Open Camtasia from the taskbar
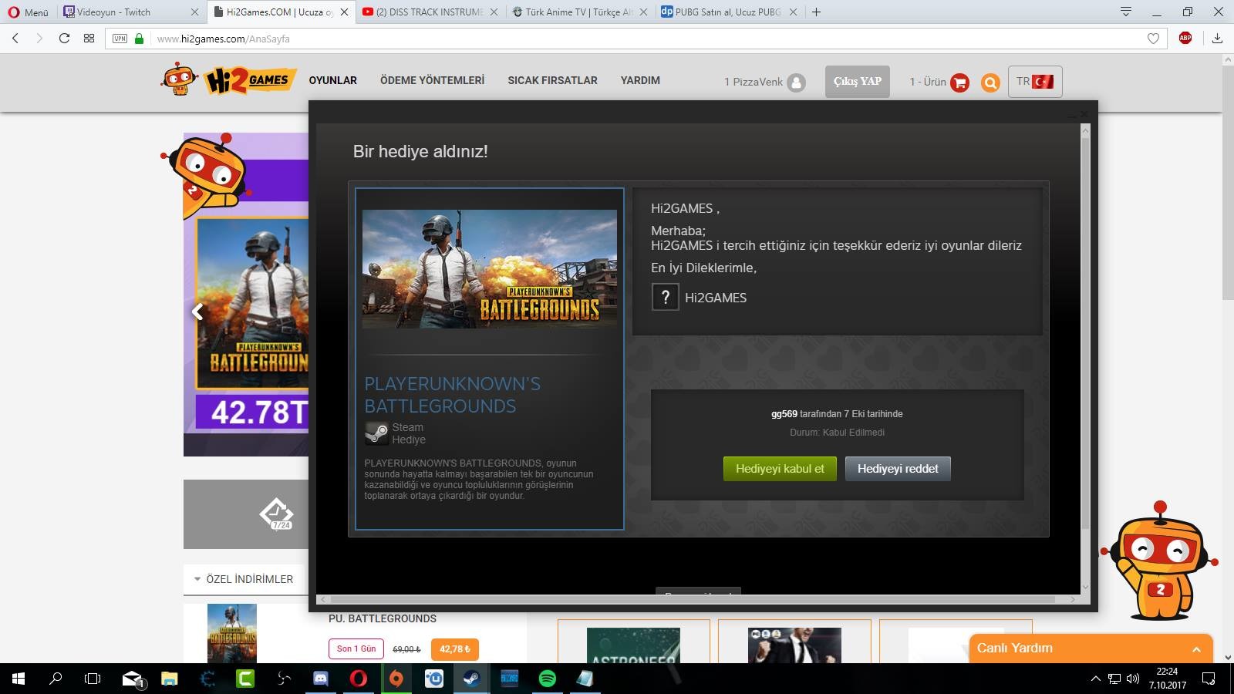This screenshot has height=694, width=1234. [245, 679]
